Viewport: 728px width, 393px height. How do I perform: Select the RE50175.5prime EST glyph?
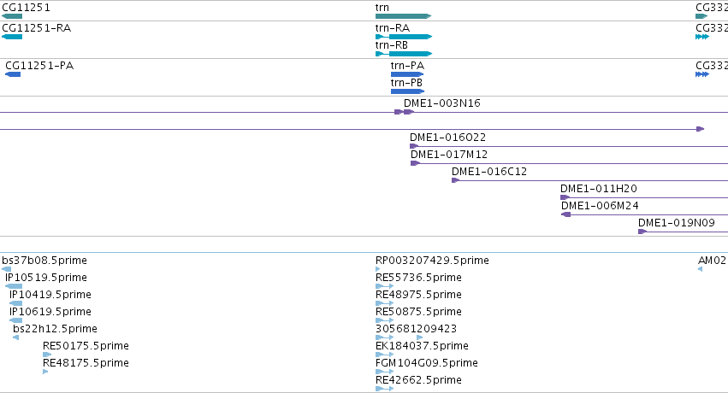[x=47, y=355]
